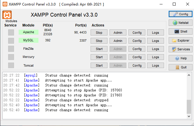Screen dimensions: 194x126
Task: Open Mercury Config menu
Action: 137,57
